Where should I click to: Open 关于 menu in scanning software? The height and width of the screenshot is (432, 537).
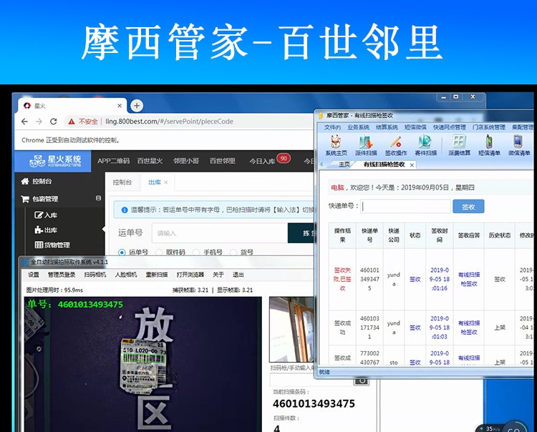click(x=218, y=275)
